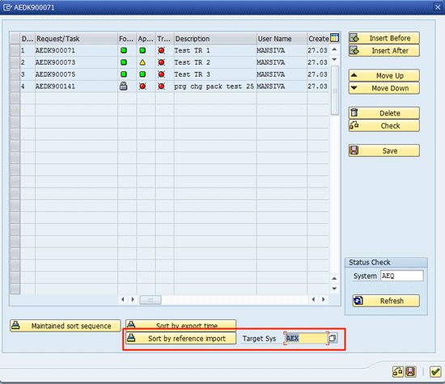Apply the maintained sort sequence

[x=66, y=326]
